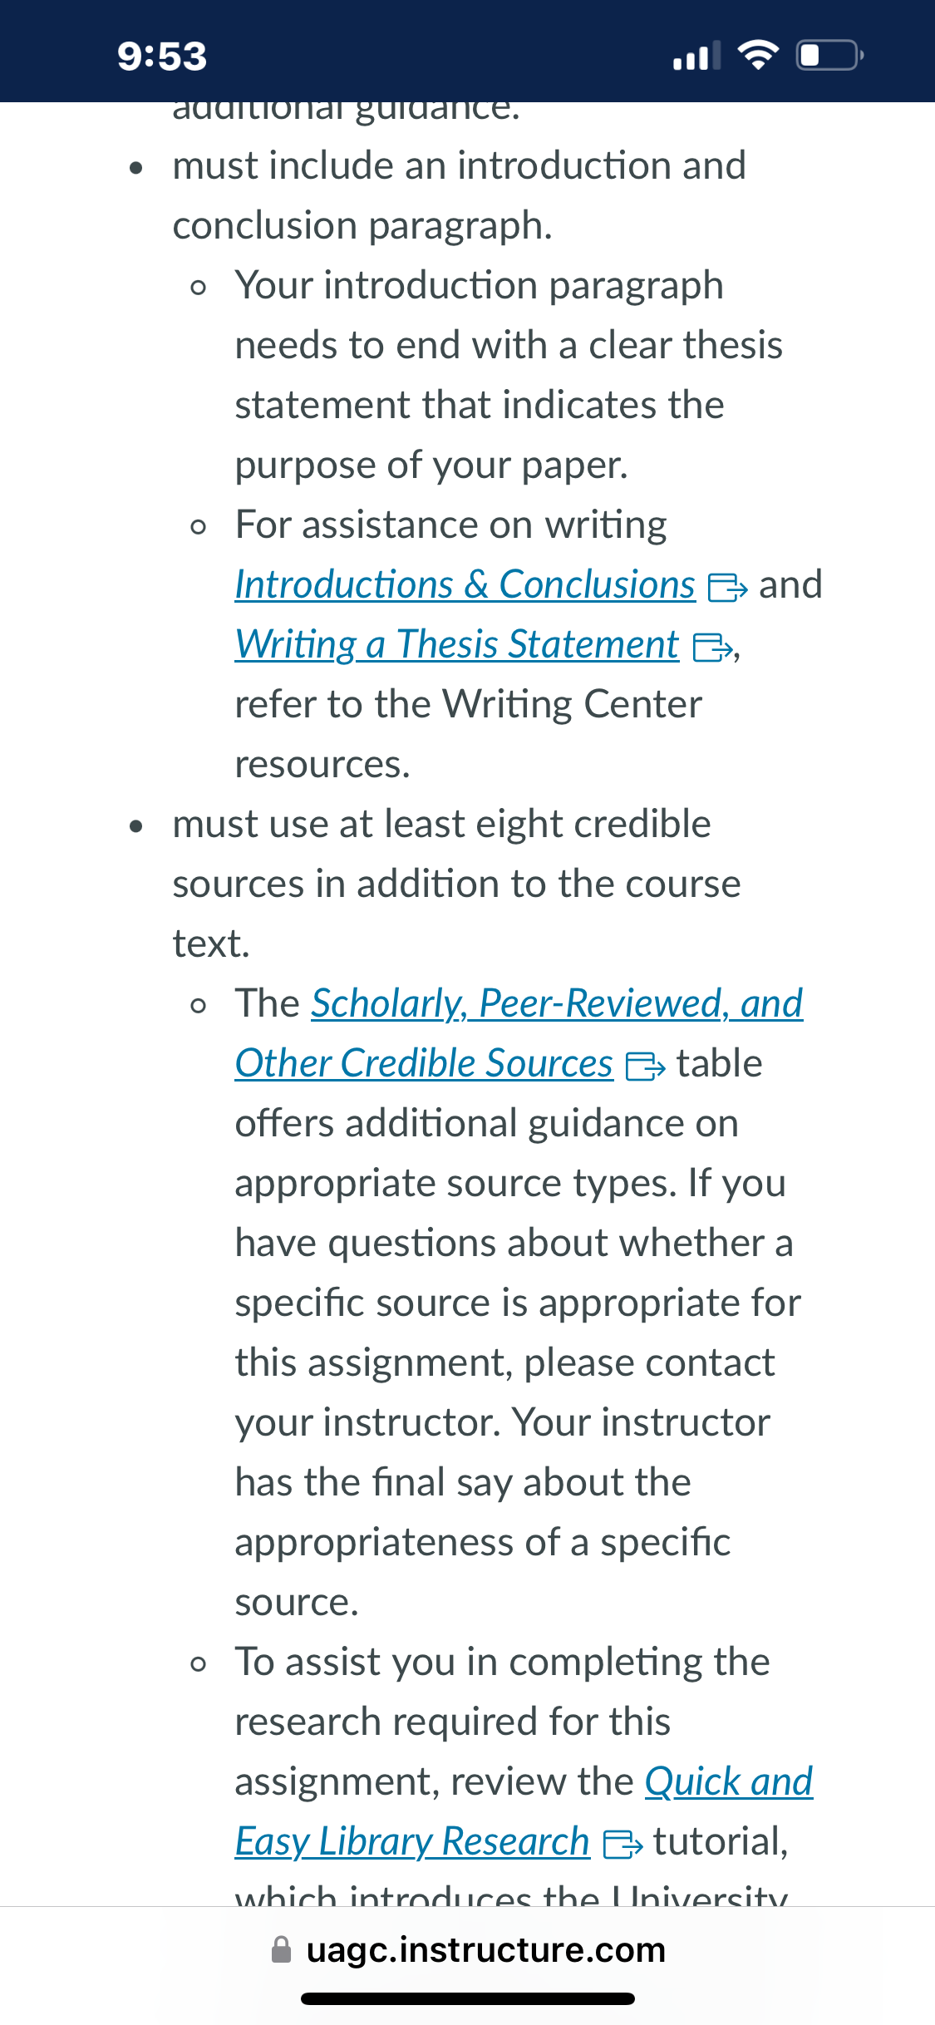
Task: Click external-link icon after Writing a Thesis Statement
Action: point(713,647)
